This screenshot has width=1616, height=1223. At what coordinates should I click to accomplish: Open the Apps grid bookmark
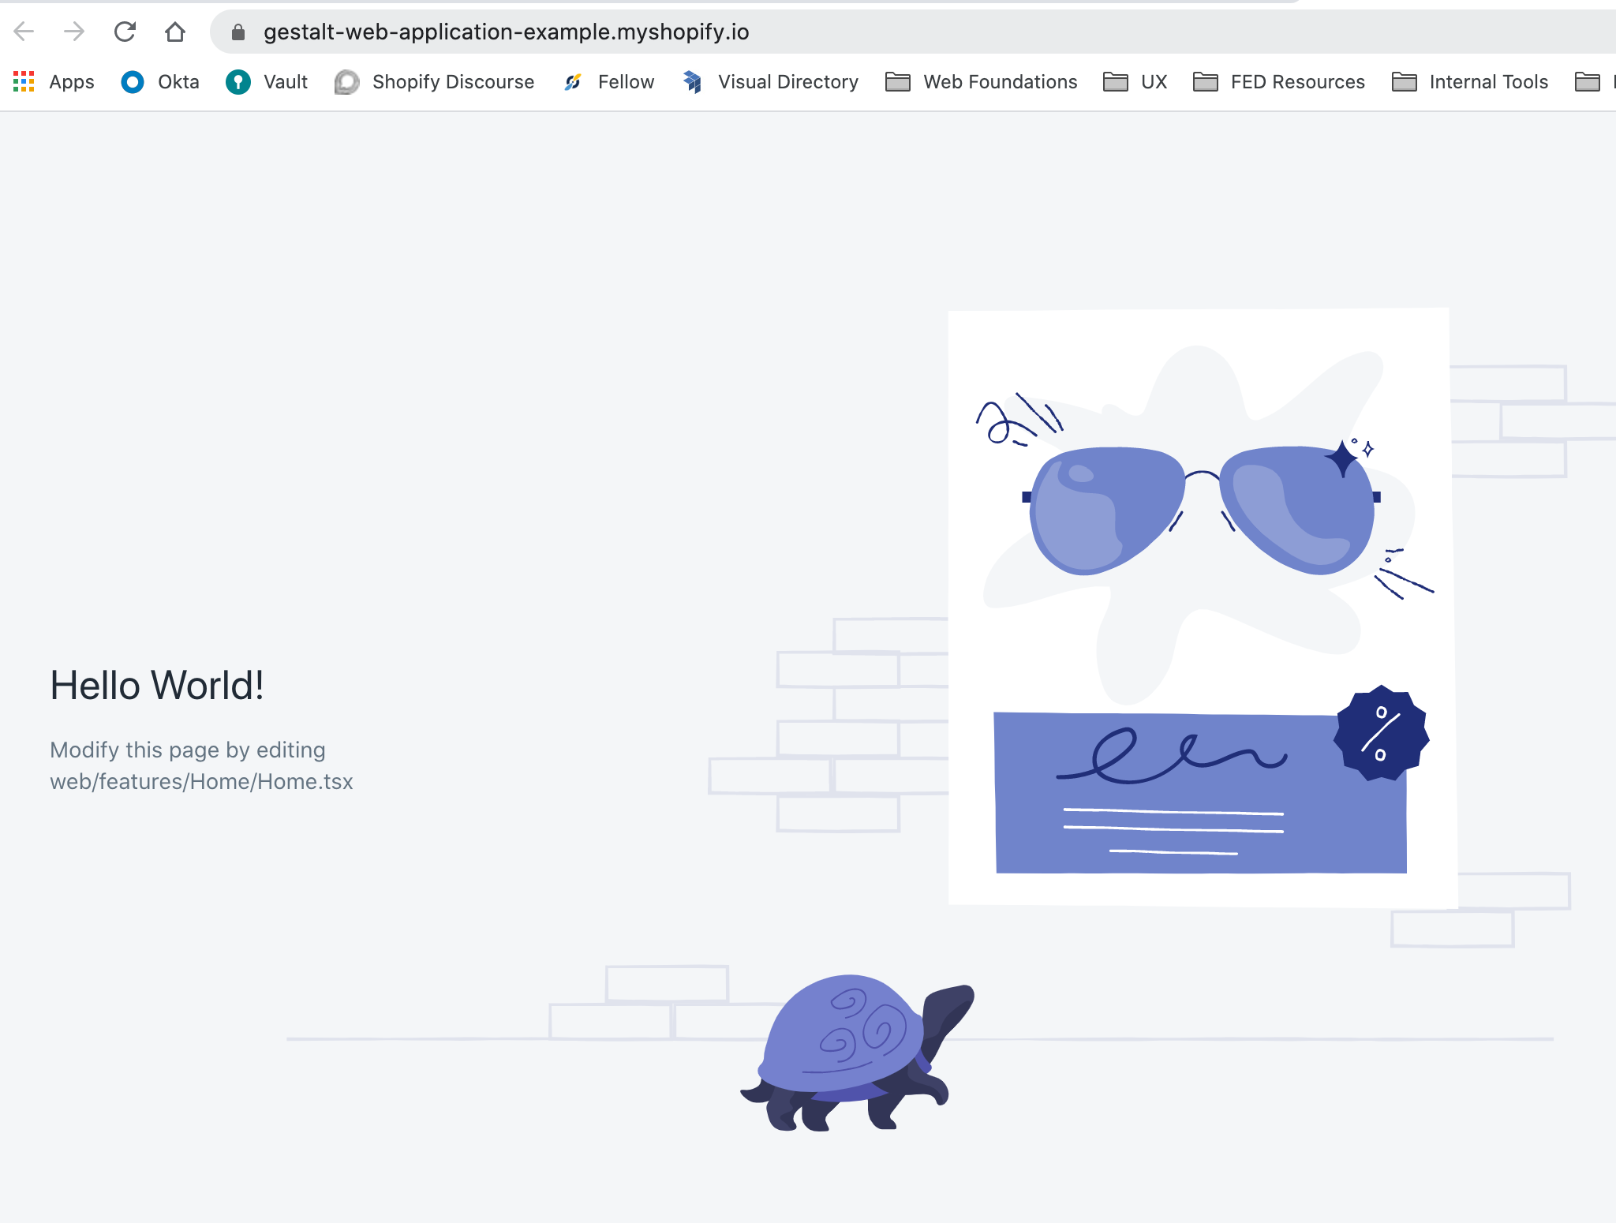pyautogui.click(x=54, y=82)
